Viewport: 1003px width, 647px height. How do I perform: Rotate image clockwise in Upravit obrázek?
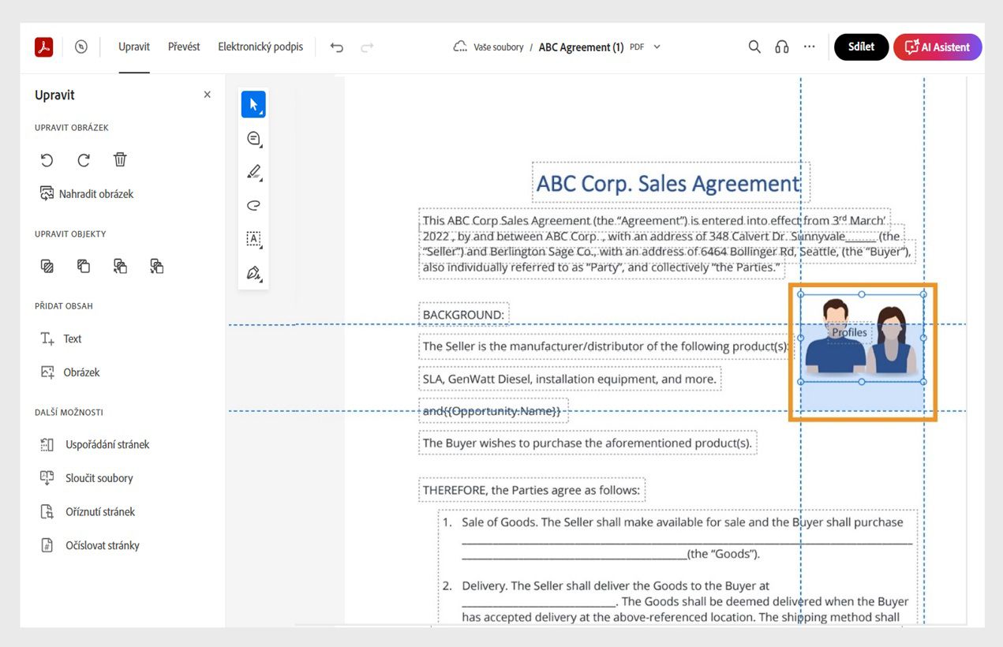pyautogui.click(x=84, y=160)
